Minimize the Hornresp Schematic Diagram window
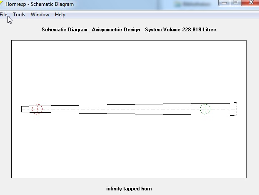 point(224,3)
